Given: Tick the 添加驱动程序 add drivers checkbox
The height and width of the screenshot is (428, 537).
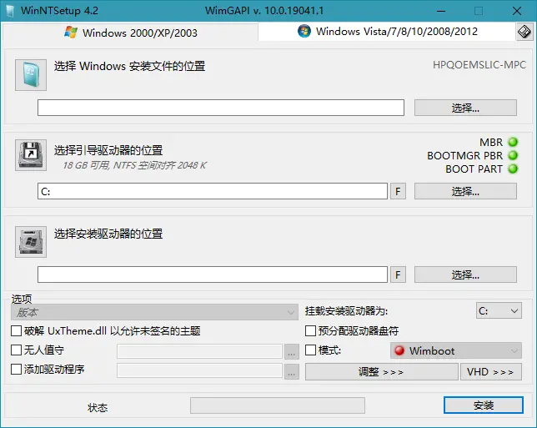Looking at the screenshot, I should point(16,370).
